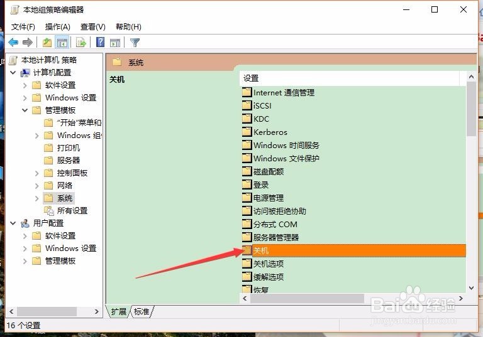Click the KDC folder icon
The width and height of the screenshot is (483, 337).
(x=247, y=119)
